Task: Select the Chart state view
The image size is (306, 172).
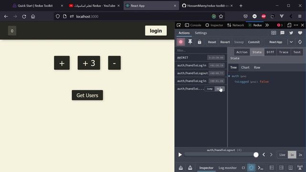Action: [x=245, y=67]
